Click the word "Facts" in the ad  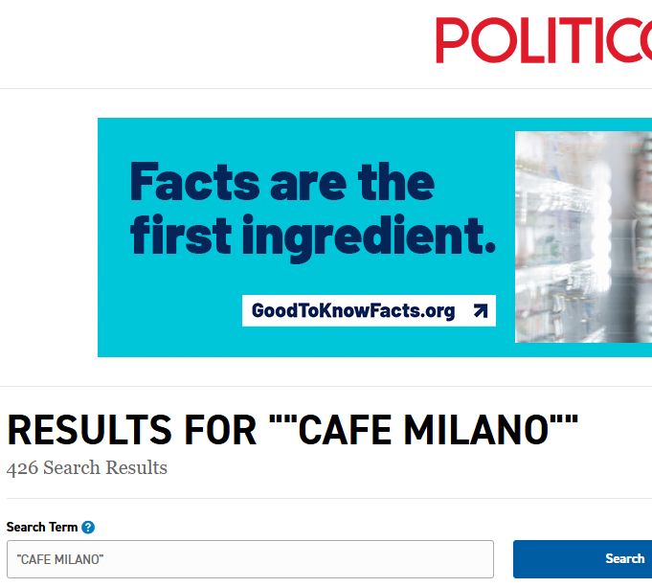(194, 182)
